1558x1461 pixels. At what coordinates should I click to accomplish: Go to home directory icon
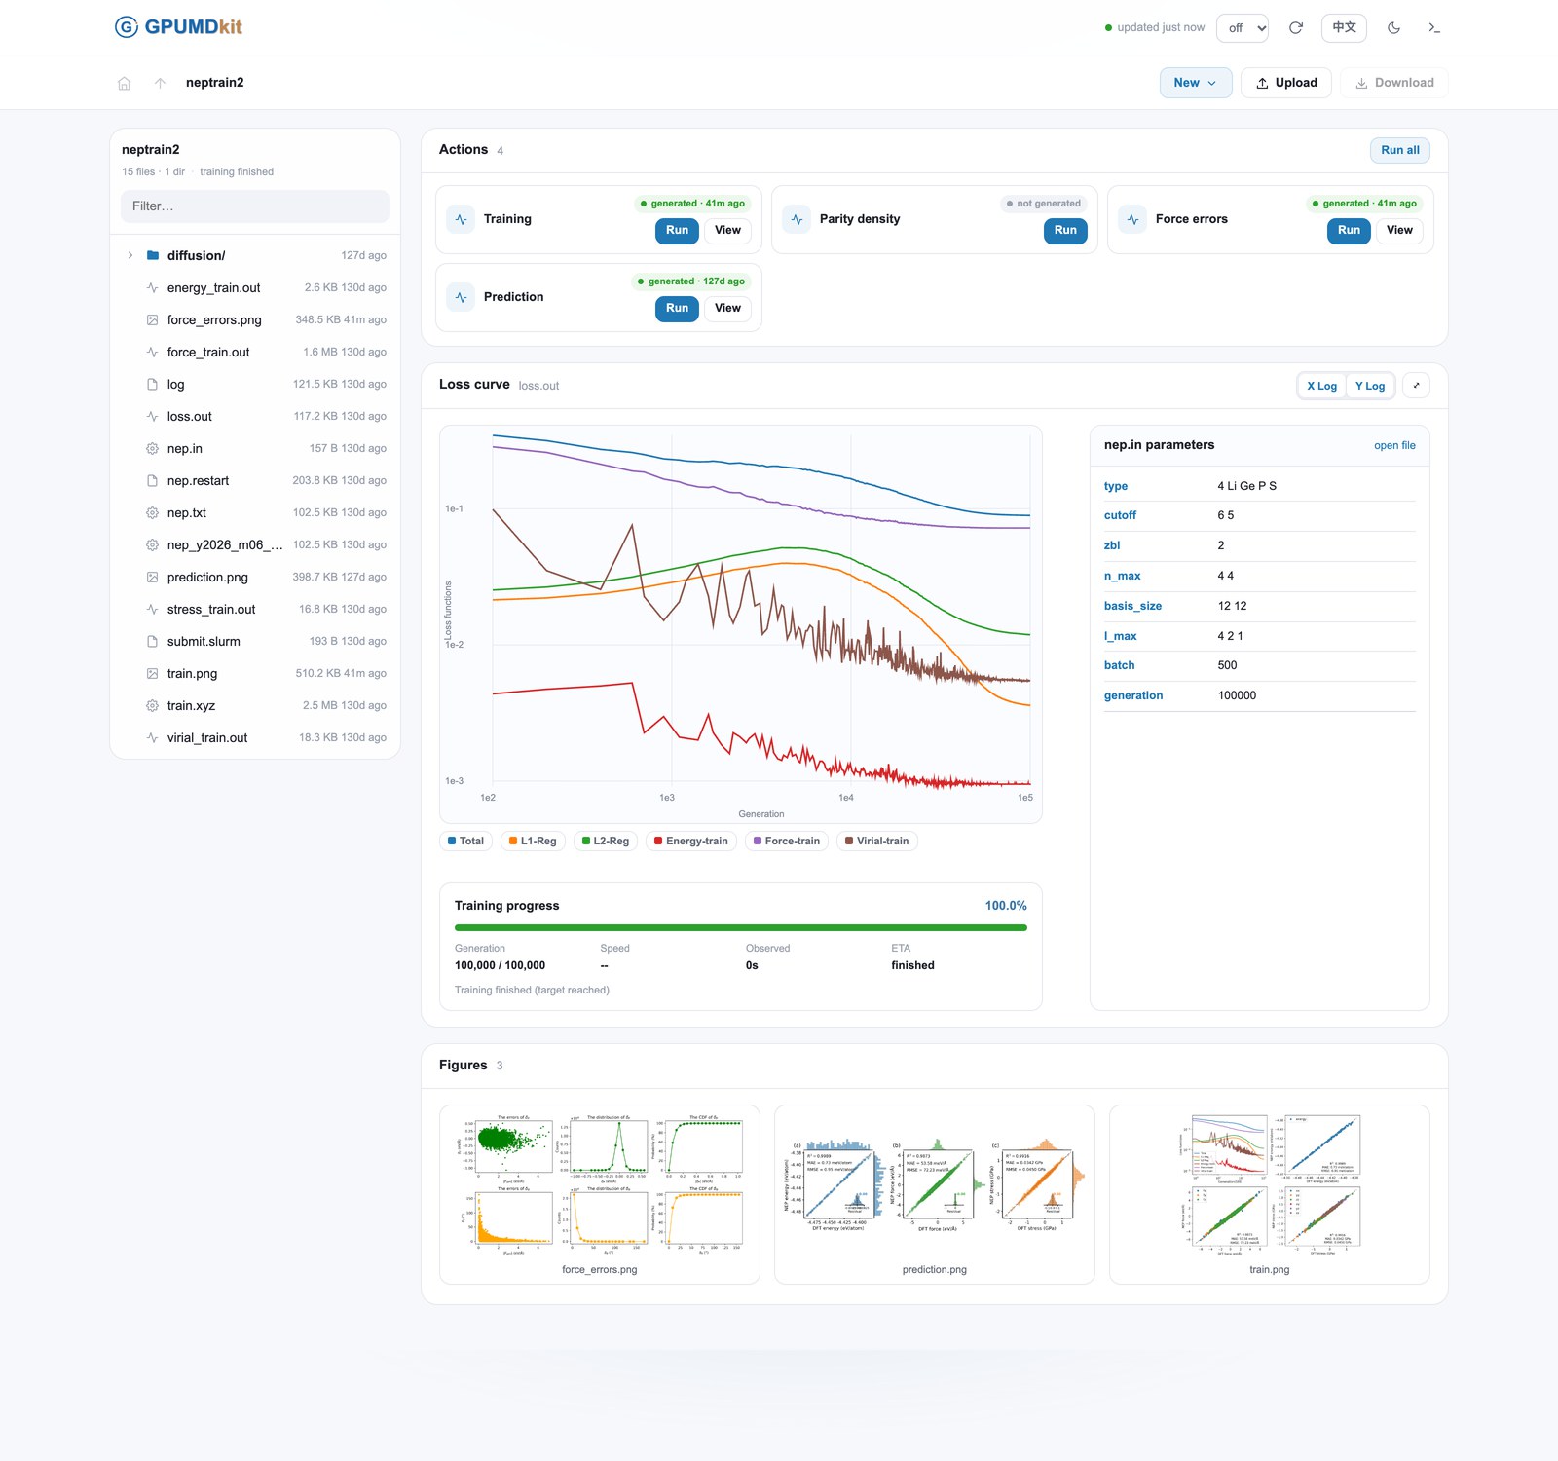pos(124,83)
